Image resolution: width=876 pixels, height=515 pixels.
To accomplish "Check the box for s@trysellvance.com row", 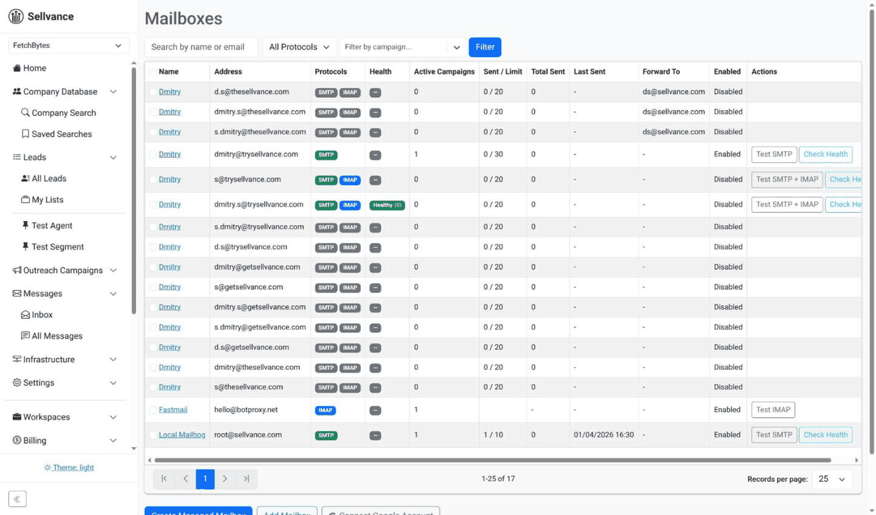I will tap(153, 180).
